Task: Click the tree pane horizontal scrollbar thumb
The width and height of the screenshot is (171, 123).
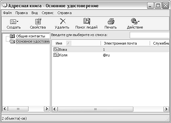Action: pyautogui.click(x=18, y=109)
